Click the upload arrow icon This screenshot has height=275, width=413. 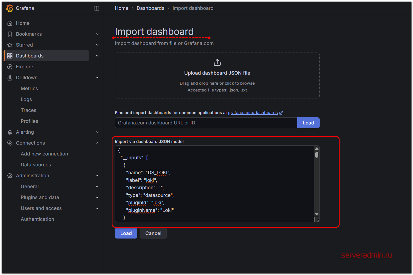tap(217, 62)
